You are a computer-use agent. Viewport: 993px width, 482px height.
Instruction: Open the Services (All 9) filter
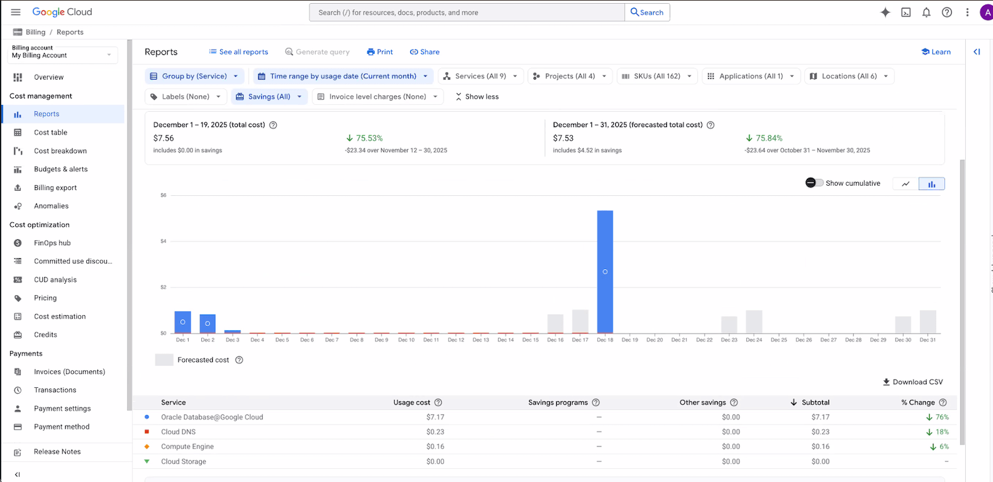point(481,76)
